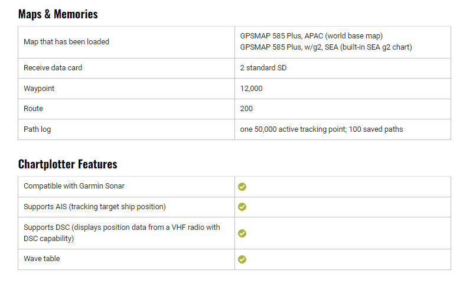Screen dimensions: 463x286
Task: Click the 'Receive data card' label
Action: click(53, 68)
